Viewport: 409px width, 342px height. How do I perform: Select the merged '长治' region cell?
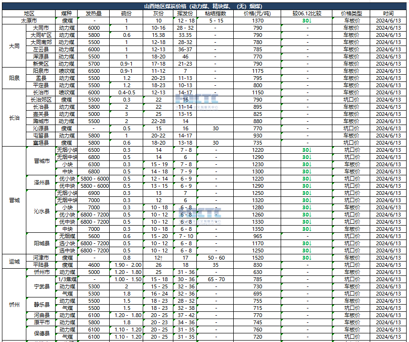pyautogui.click(x=14, y=118)
